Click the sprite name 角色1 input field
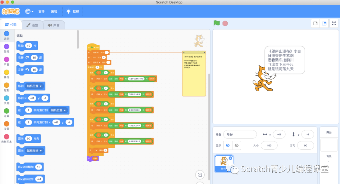The width and height of the screenshot is (340, 184). pos(240,134)
